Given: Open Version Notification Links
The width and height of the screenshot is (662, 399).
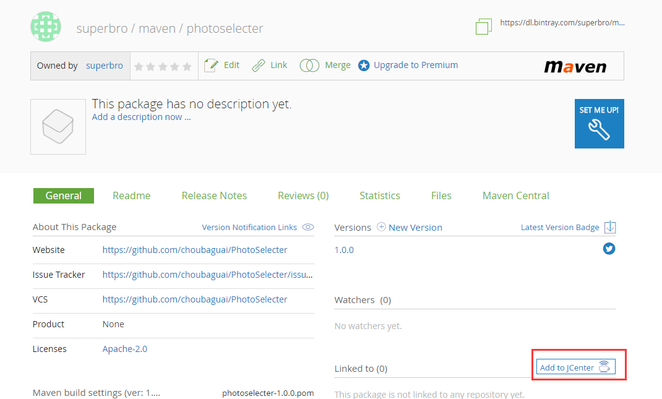Looking at the screenshot, I should [249, 227].
